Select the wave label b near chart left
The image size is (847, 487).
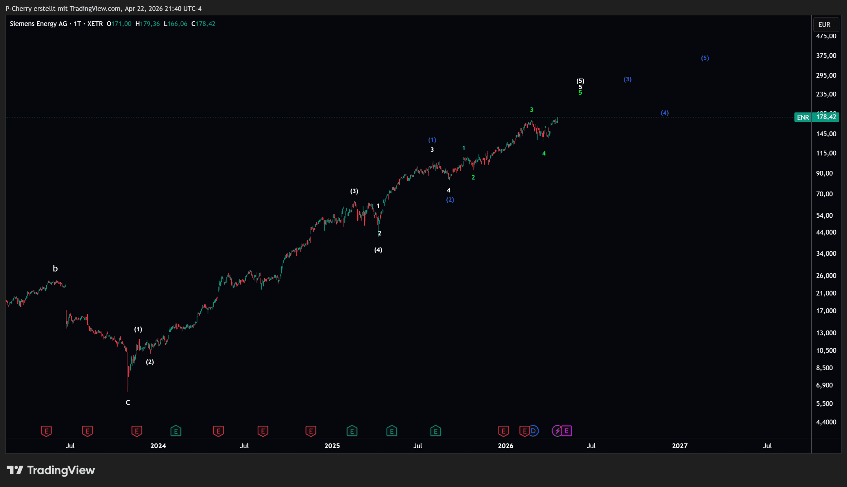(x=55, y=268)
